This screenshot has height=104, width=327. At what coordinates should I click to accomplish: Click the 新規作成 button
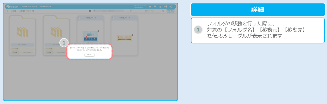(x=170, y=11)
